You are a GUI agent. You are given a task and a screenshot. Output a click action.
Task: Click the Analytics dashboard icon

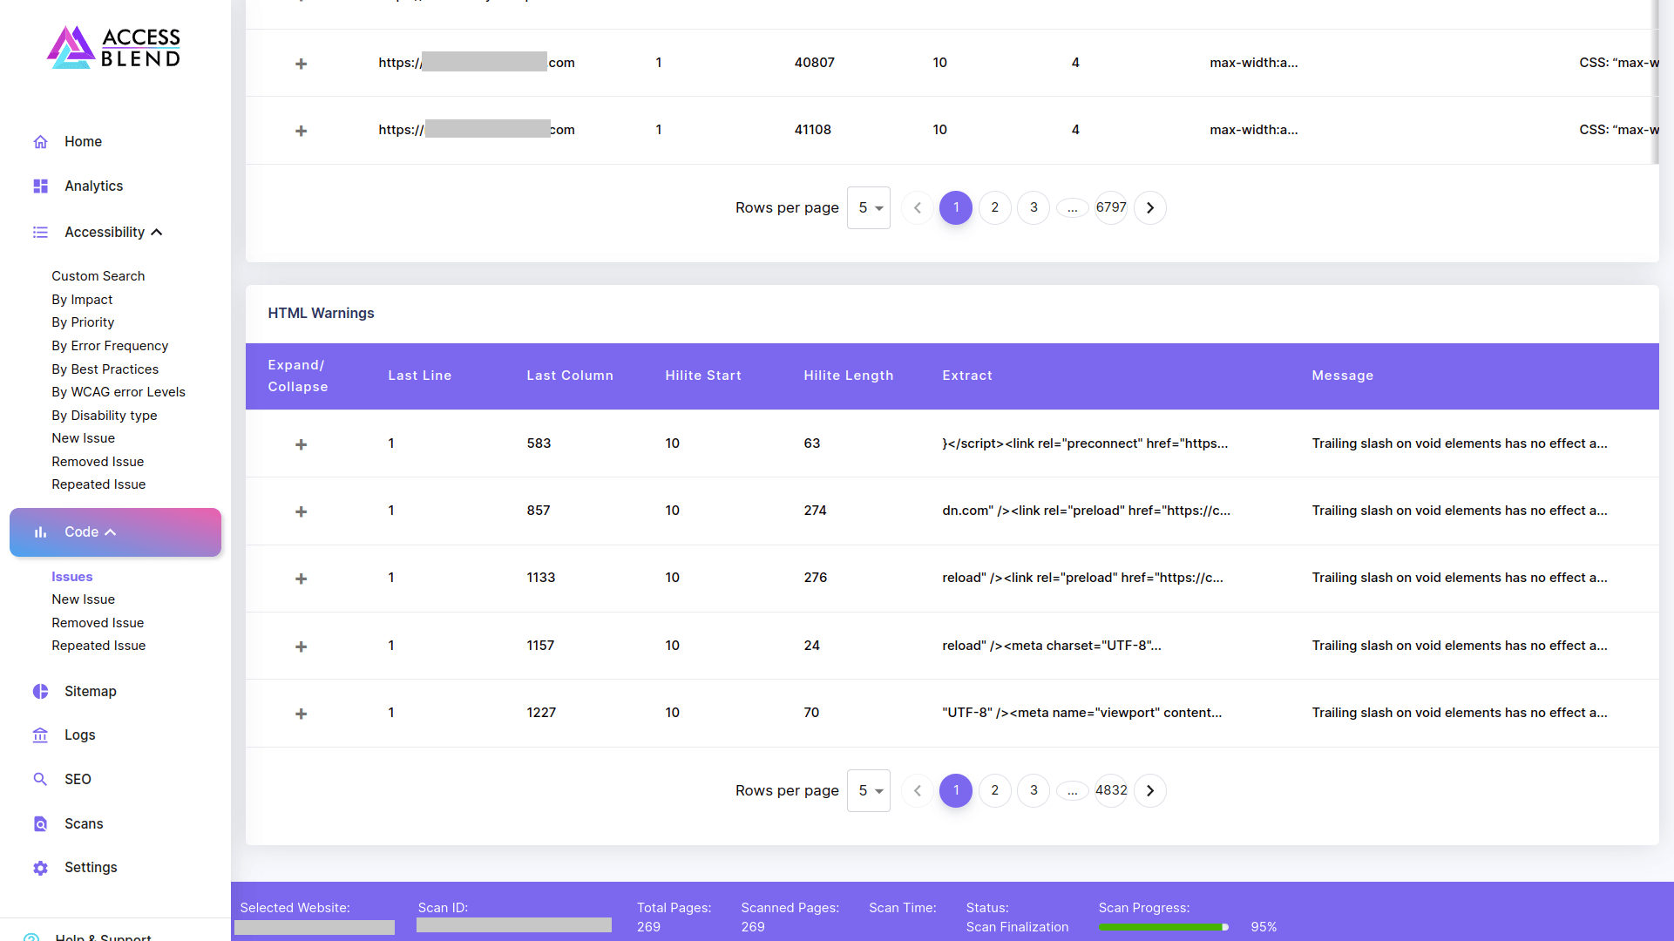click(x=40, y=186)
